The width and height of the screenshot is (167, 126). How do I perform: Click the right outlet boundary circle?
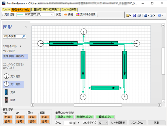pyautogui.click(x=137, y=43)
